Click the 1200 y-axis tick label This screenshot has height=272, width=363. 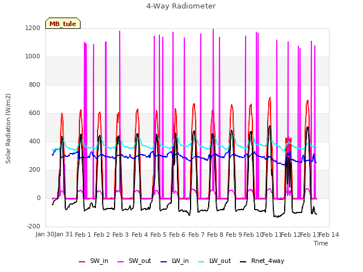click(33, 28)
